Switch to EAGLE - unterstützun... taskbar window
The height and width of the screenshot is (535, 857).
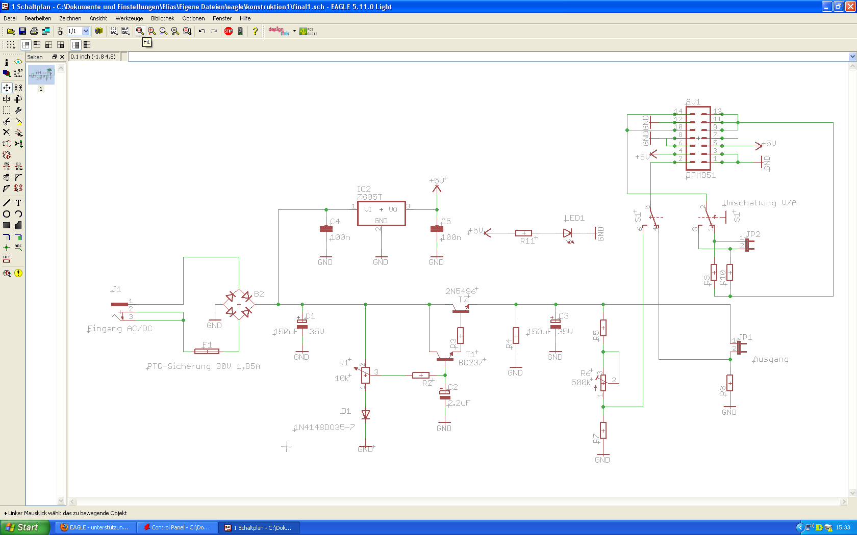click(x=95, y=527)
